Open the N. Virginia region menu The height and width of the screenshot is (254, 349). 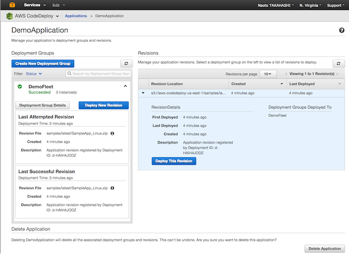click(x=310, y=5)
